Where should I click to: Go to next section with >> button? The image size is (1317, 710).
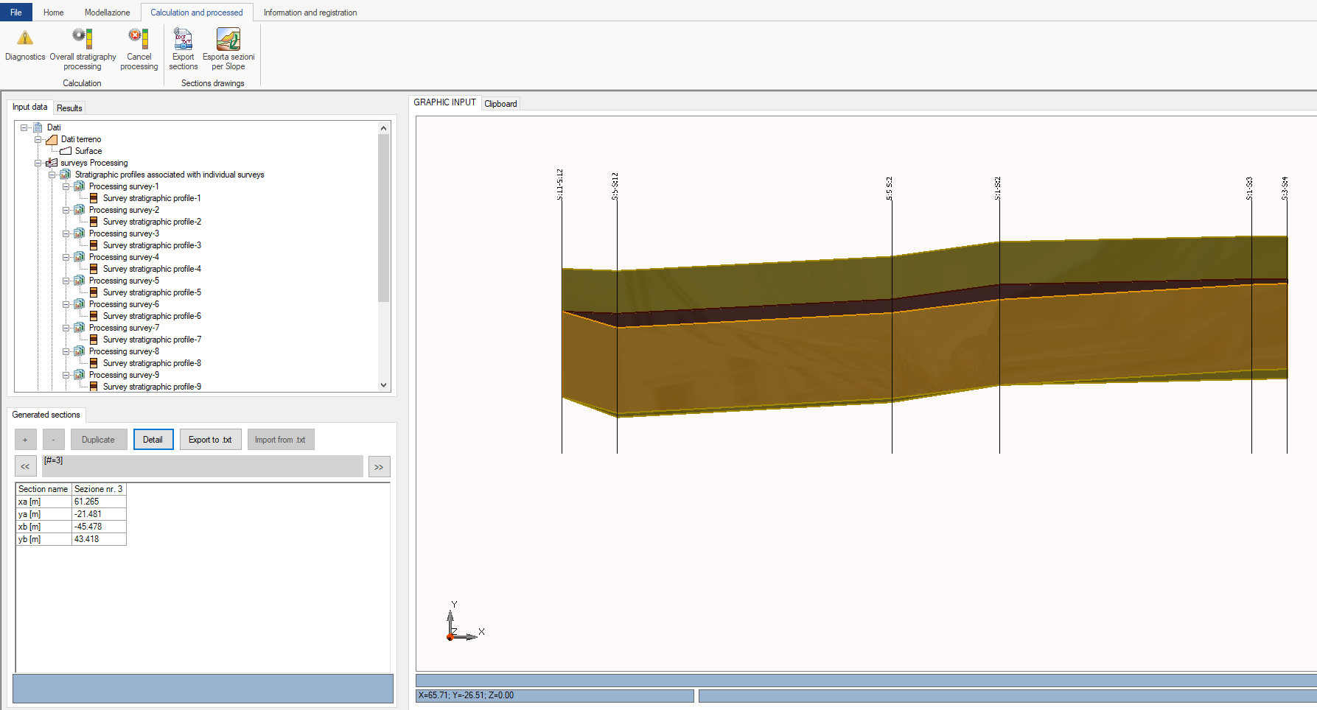379,466
